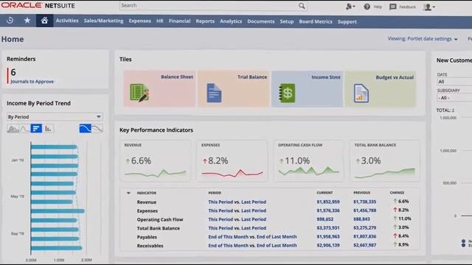Image resolution: width=472 pixels, height=265 pixels.
Task: Open the Reports menu
Action: tap(205, 21)
